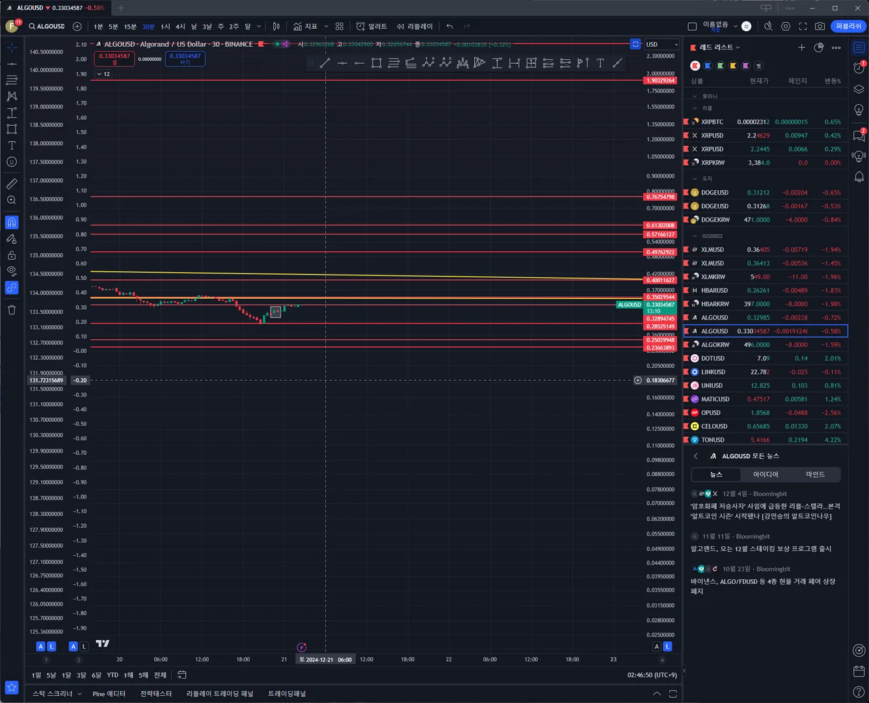Toggle auto scale A button on price axis
869x703 pixels.
click(x=656, y=646)
